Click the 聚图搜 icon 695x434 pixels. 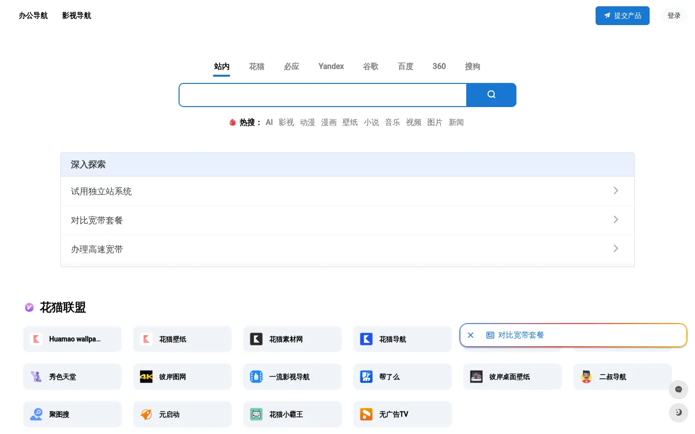point(36,414)
